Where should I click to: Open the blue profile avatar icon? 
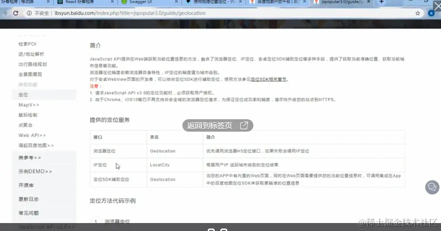point(431,13)
